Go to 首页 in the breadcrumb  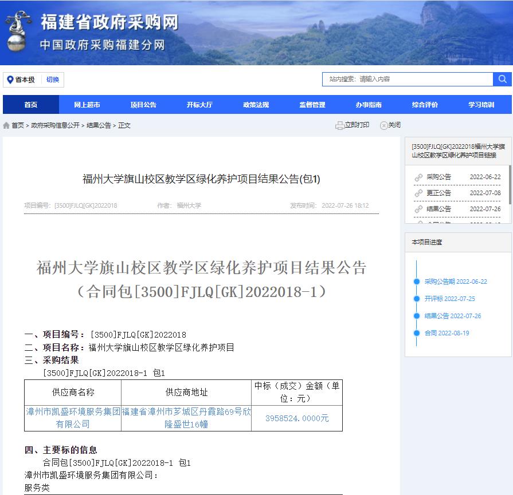click(18, 125)
